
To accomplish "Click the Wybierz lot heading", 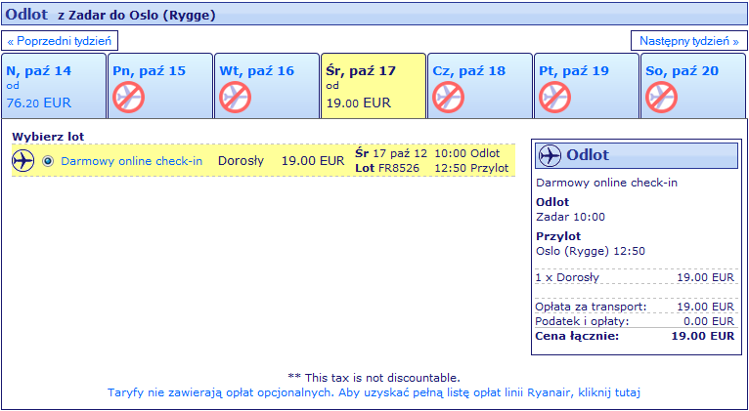I will tap(48, 137).
